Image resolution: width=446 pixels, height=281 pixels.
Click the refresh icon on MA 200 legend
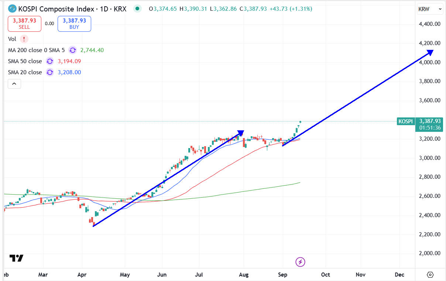73,50
